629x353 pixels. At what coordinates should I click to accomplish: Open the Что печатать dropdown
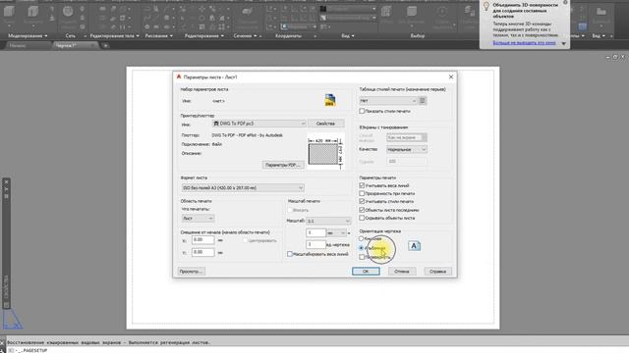(199, 219)
